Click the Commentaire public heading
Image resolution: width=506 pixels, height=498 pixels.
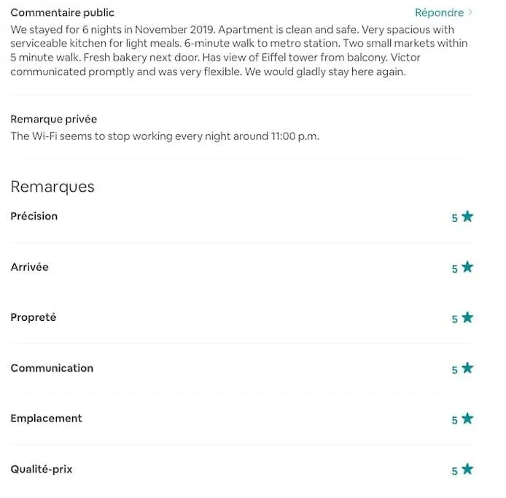tap(62, 12)
